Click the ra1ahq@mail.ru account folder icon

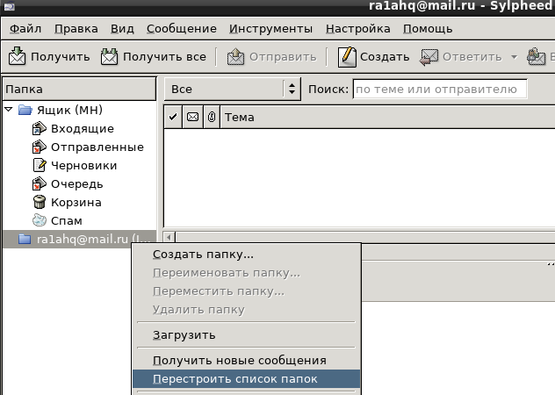coord(25,240)
